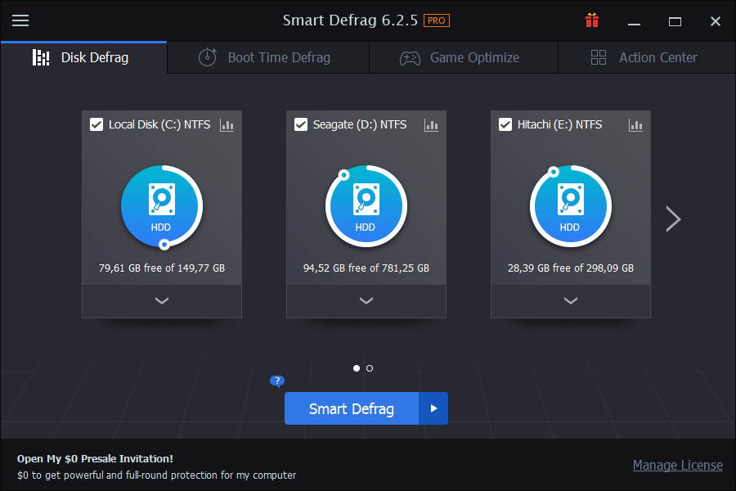The height and width of the screenshot is (491, 736).
Task: Maximize the Smart Defrag window
Action: coord(675,21)
